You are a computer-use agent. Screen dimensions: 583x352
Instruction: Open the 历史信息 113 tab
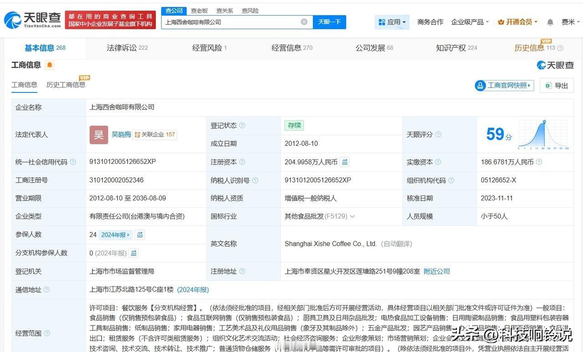[535, 48]
